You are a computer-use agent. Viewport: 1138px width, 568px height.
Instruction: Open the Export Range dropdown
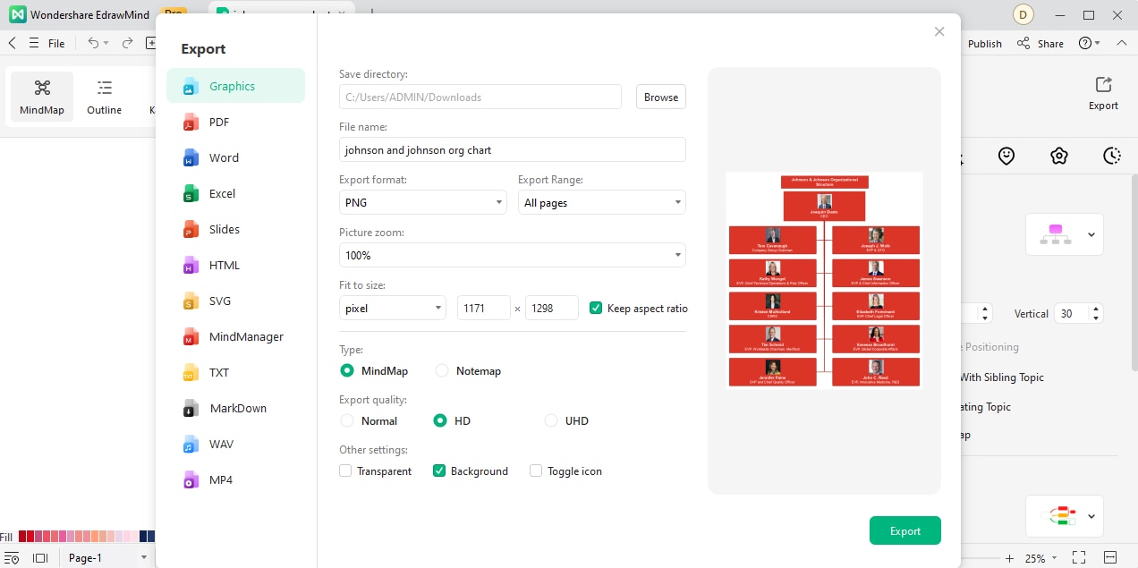[x=602, y=202]
